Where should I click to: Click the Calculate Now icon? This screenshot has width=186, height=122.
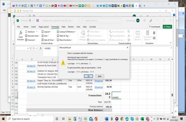(154, 33)
